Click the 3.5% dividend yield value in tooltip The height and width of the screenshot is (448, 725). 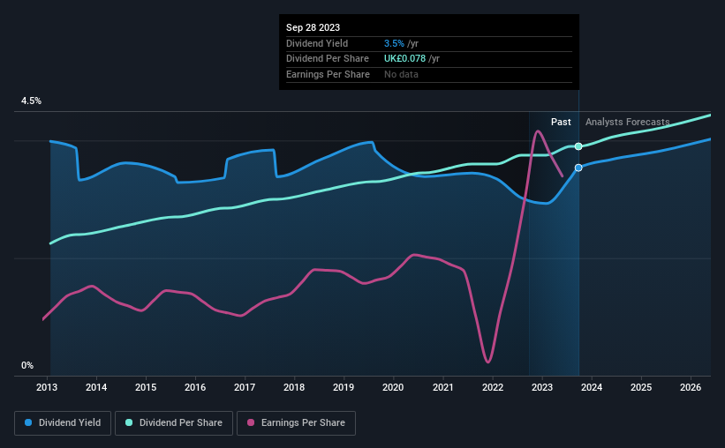click(x=394, y=43)
